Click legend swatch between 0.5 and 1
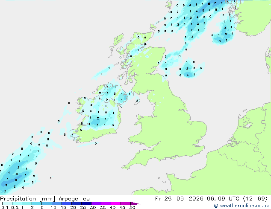 [17, 203]
